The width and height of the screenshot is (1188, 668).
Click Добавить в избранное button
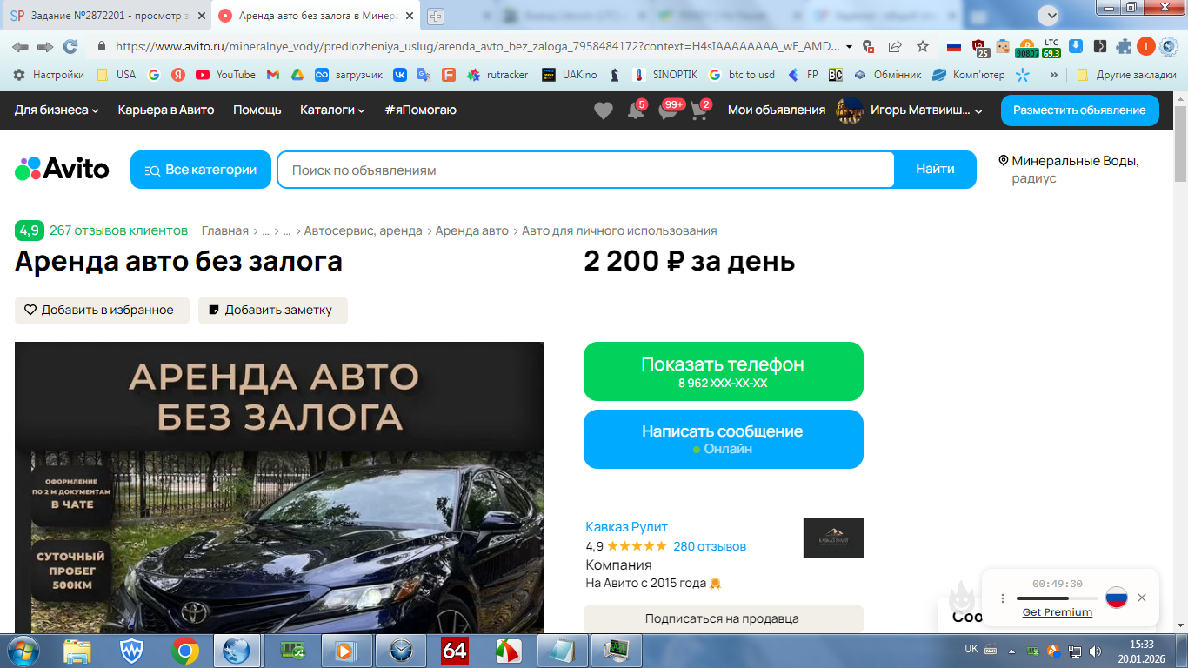(x=102, y=310)
